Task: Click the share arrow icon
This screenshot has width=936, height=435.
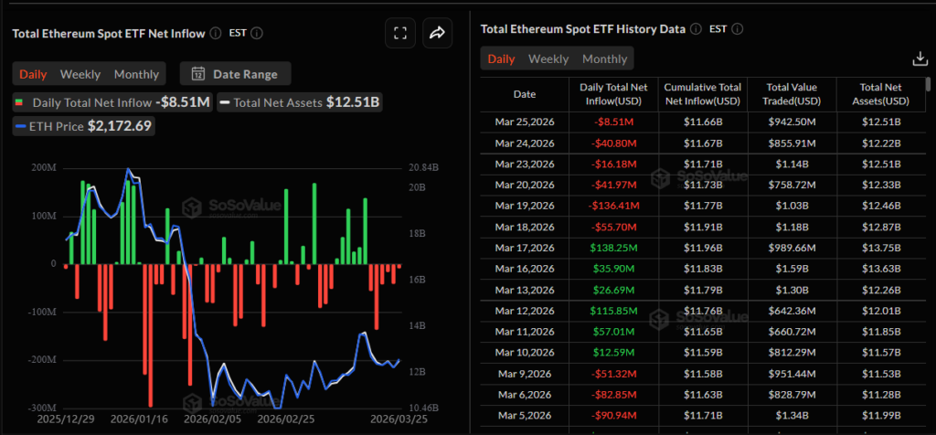Action: click(437, 34)
